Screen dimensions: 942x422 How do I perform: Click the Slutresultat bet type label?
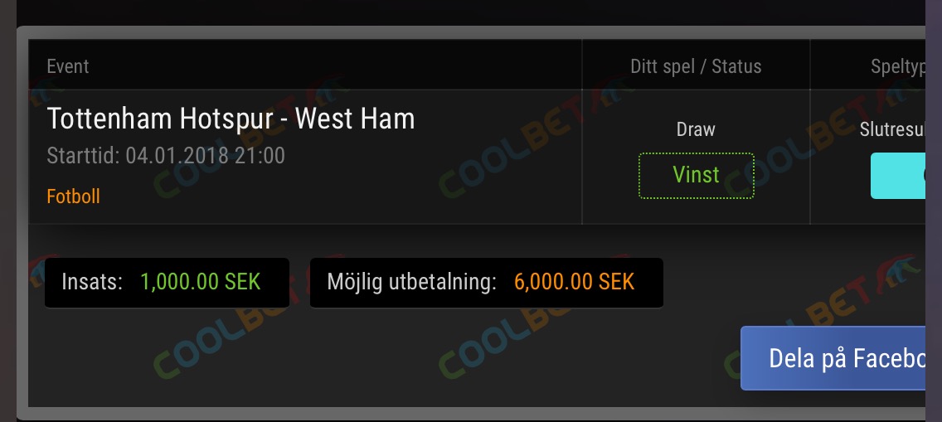[892, 129]
